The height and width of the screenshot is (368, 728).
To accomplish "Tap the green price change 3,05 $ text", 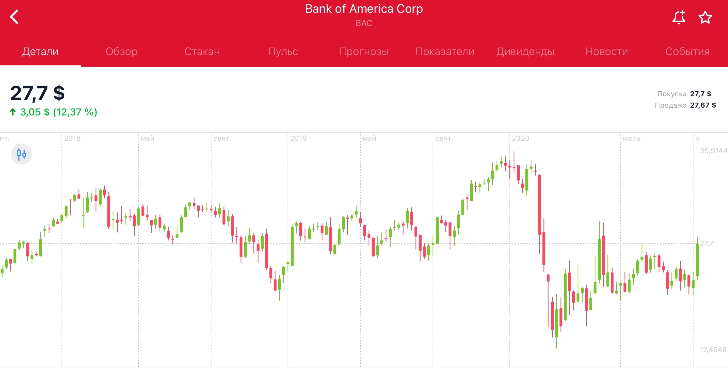I will [35, 112].
